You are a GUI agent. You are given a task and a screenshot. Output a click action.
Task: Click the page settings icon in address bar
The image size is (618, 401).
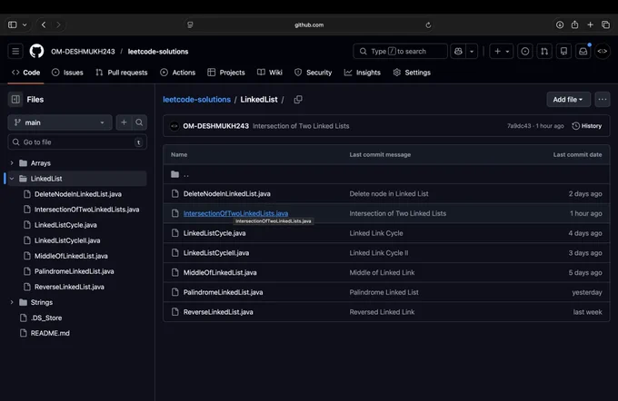coord(190,24)
